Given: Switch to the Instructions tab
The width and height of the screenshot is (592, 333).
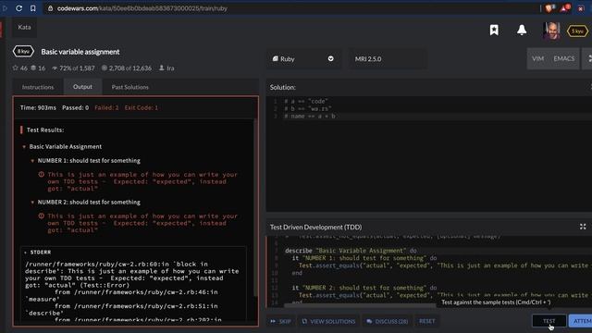Looking at the screenshot, I should point(38,87).
